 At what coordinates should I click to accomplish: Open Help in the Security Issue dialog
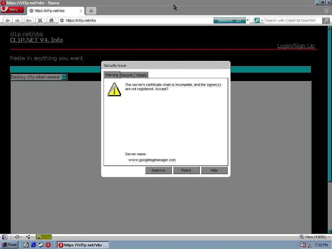click(214, 170)
